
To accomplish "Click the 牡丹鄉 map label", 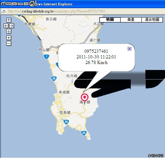I will tap(72, 76).
